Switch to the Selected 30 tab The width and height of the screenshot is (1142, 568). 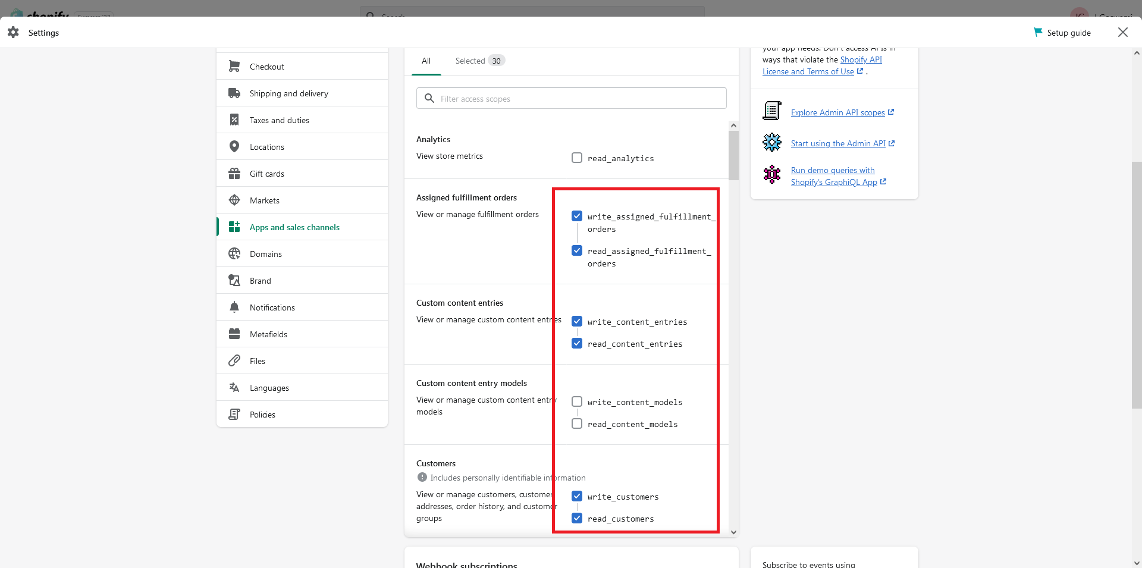click(x=479, y=61)
